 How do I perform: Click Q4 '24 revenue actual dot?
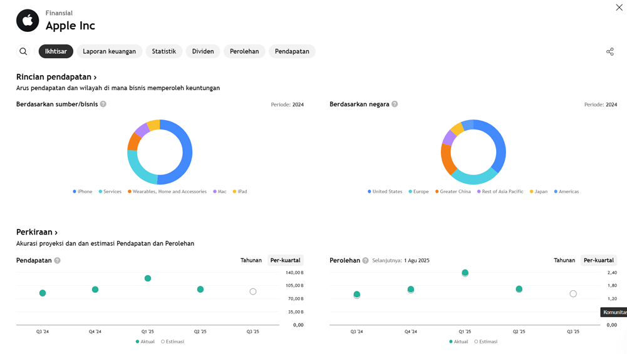tap(95, 290)
